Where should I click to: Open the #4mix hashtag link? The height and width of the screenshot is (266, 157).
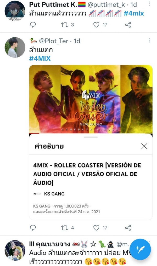(134, 13)
